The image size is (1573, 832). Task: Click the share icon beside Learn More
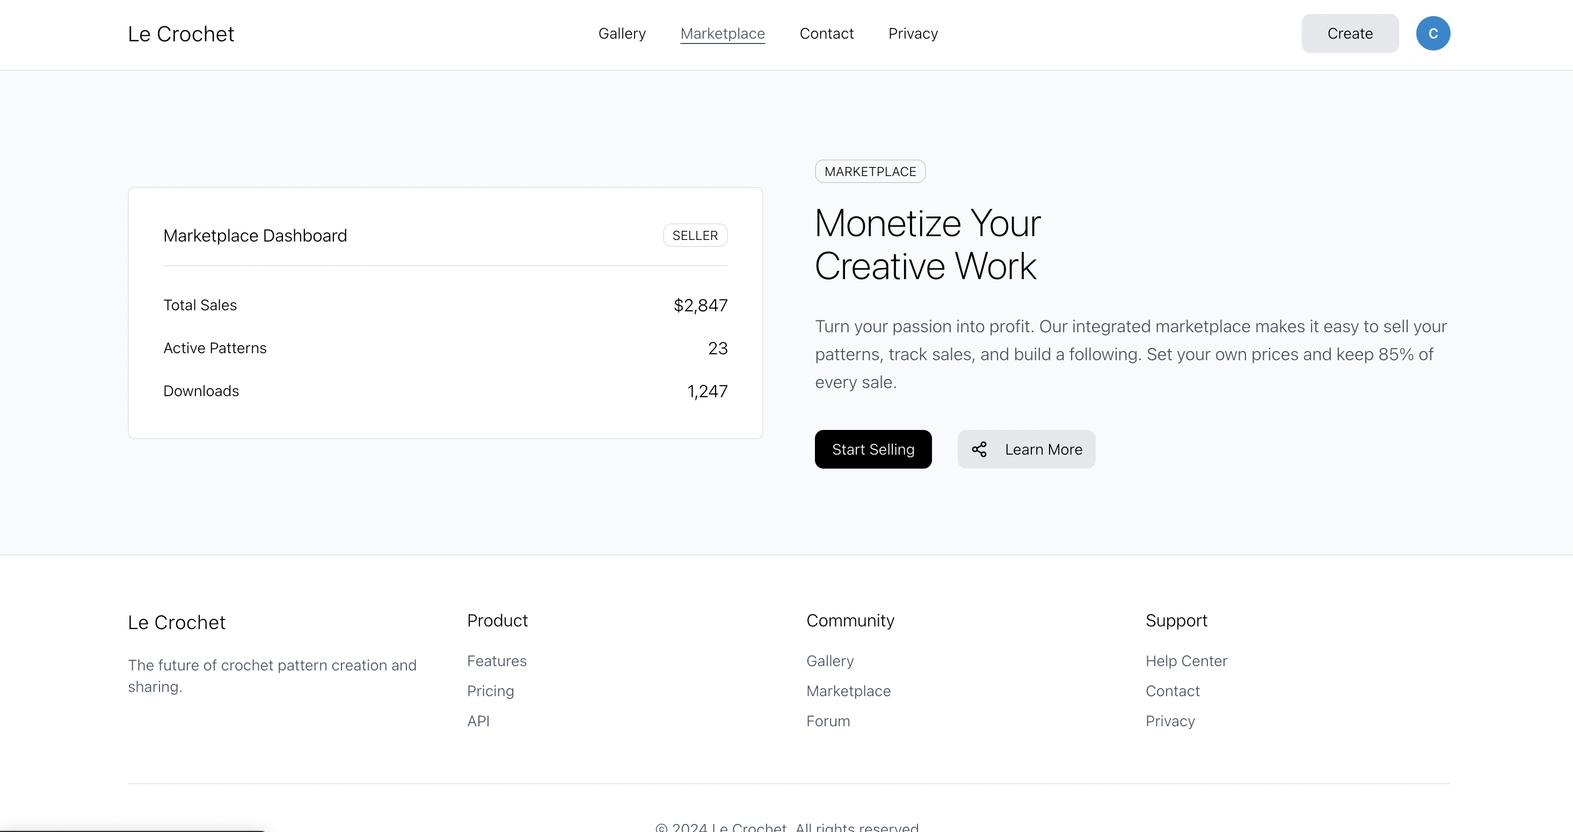click(979, 449)
